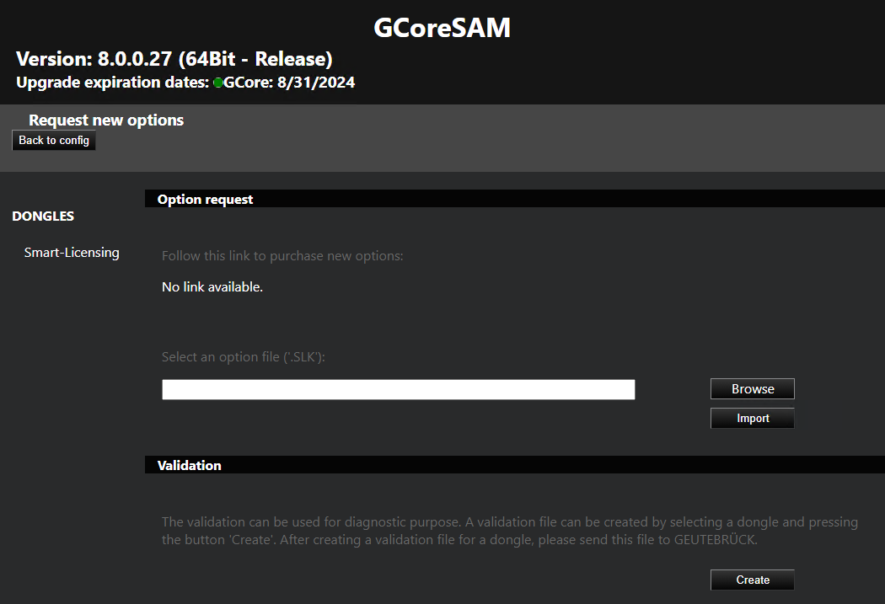This screenshot has width=885, height=604.
Task: Click the Request new options heading
Action: 106,120
